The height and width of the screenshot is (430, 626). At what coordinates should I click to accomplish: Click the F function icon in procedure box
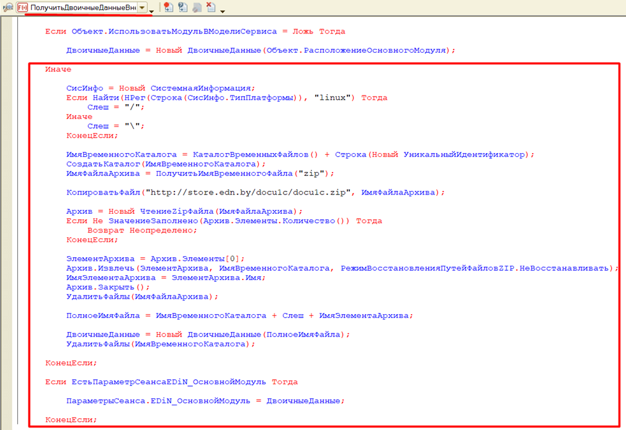[23, 7]
